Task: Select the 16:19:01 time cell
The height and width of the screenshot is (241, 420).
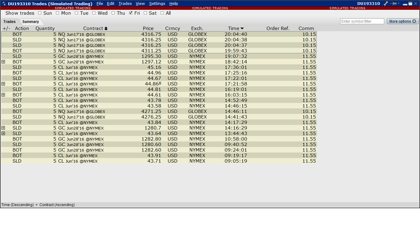Action: point(236,89)
